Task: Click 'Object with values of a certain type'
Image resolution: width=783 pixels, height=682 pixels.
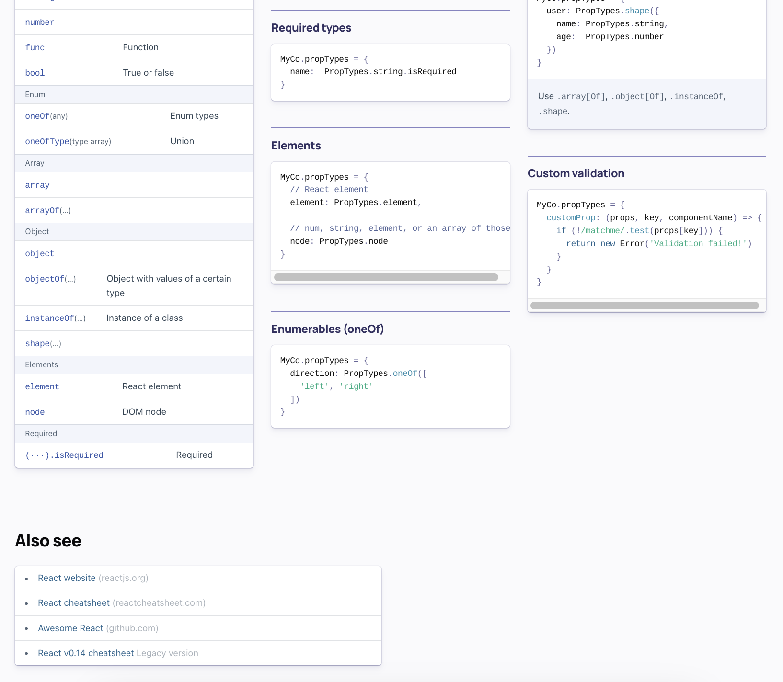Action: coord(169,286)
